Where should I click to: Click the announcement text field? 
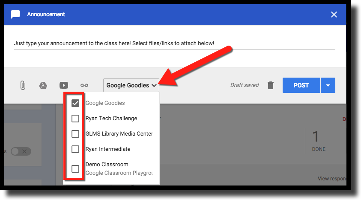(175, 43)
